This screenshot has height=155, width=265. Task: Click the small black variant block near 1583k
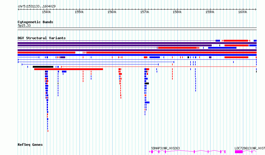(x=188, y=57)
